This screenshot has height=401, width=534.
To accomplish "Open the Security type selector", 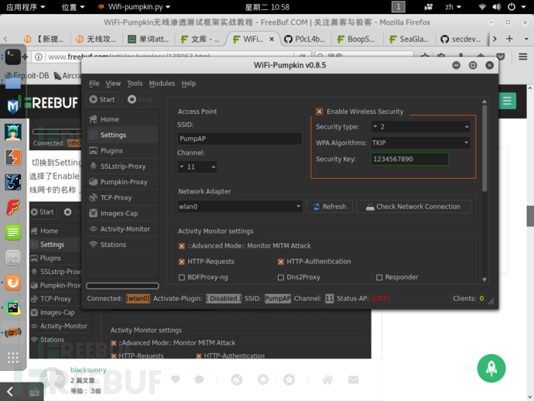I will pos(420,127).
